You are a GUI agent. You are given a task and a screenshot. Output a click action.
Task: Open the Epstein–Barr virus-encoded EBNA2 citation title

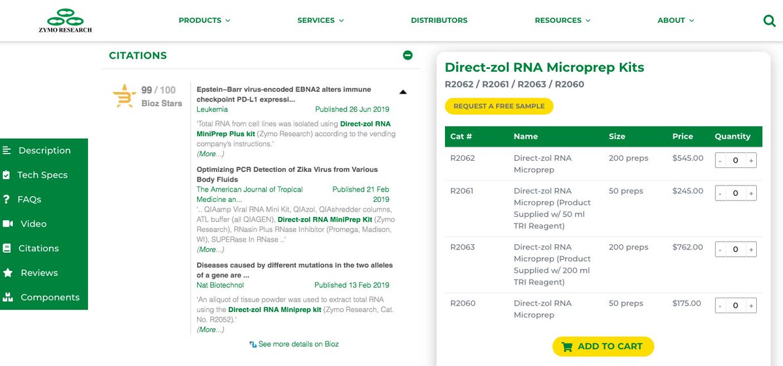pyautogui.click(x=284, y=94)
